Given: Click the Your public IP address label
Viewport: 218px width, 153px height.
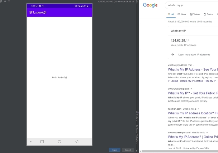Looking at the screenshot, I should click(x=183, y=45).
